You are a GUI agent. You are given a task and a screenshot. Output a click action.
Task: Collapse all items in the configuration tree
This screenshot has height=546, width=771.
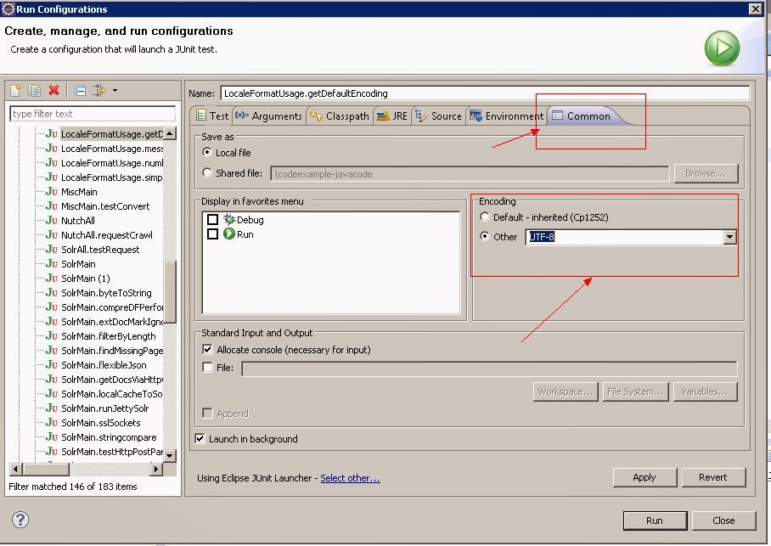78,90
